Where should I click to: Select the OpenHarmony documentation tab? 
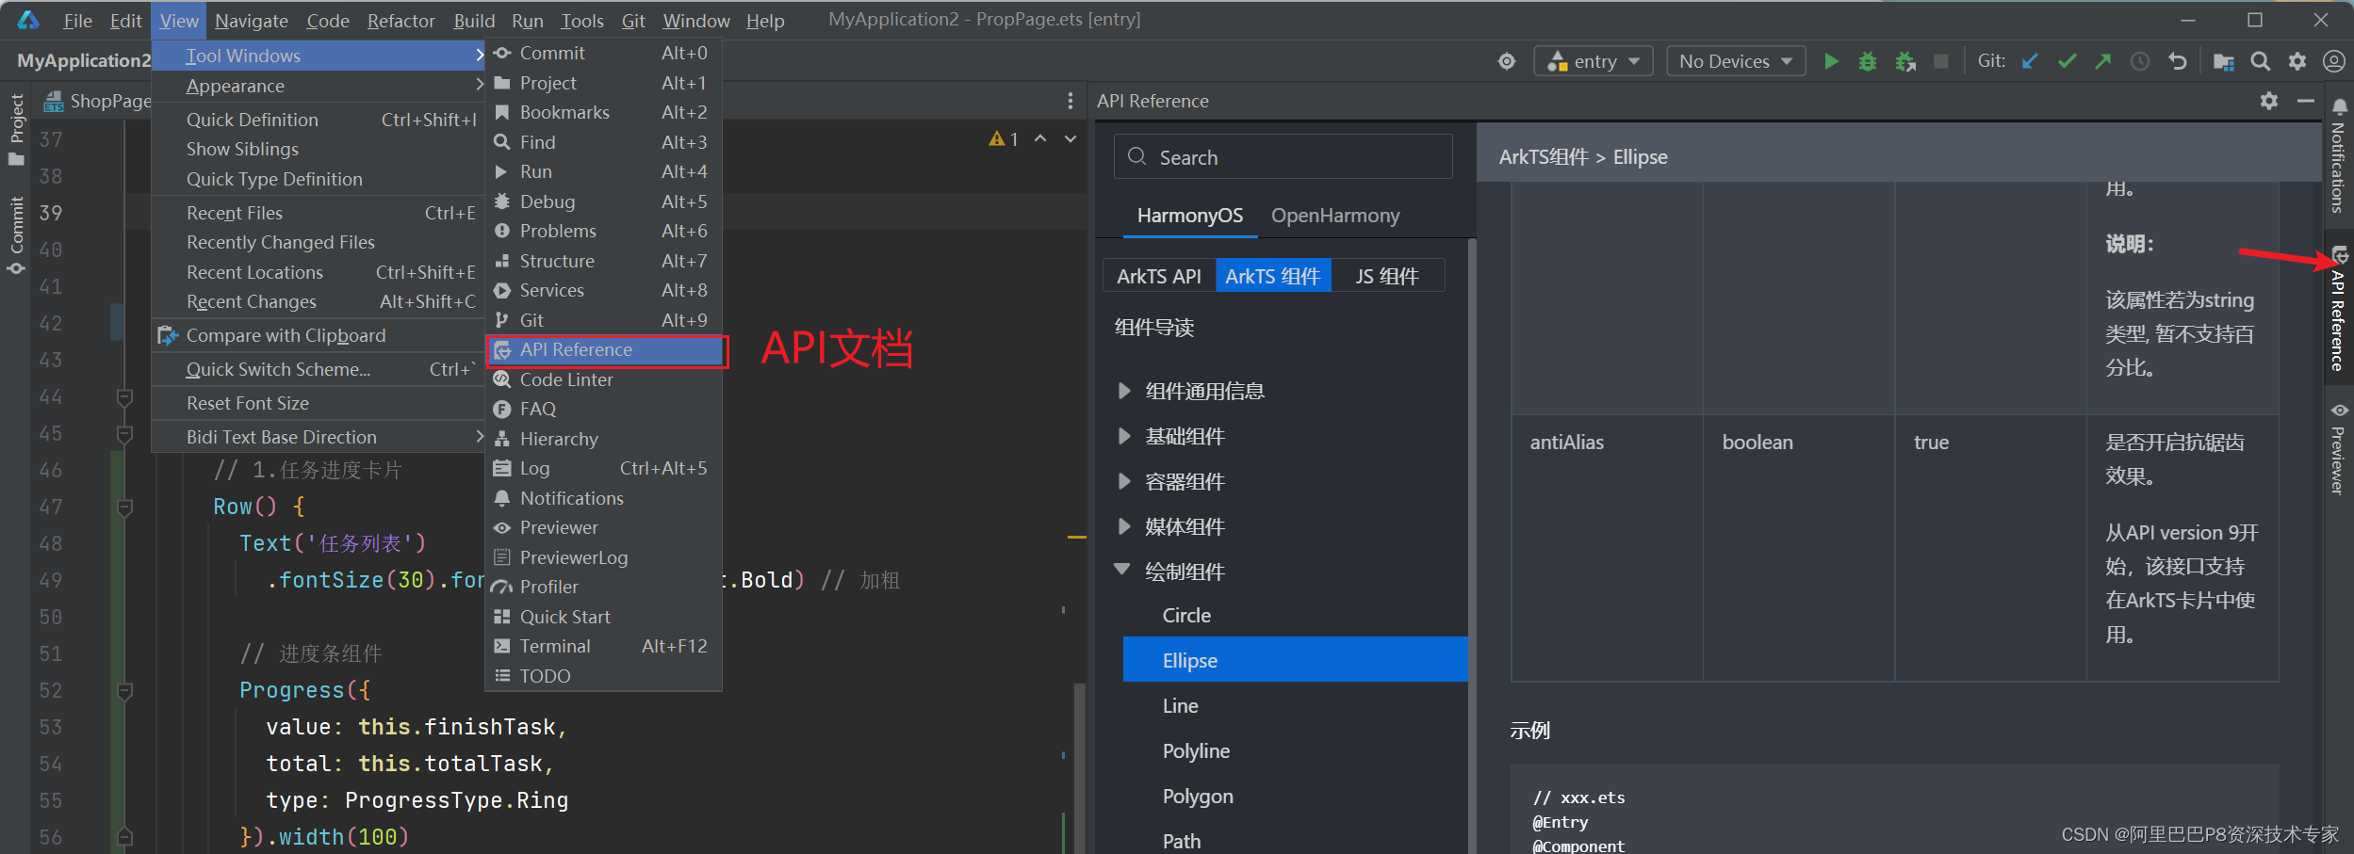(1334, 215)
